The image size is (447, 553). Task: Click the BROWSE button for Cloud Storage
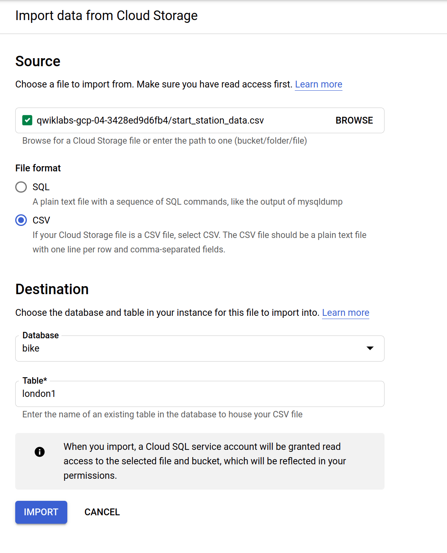pos(354,120)
